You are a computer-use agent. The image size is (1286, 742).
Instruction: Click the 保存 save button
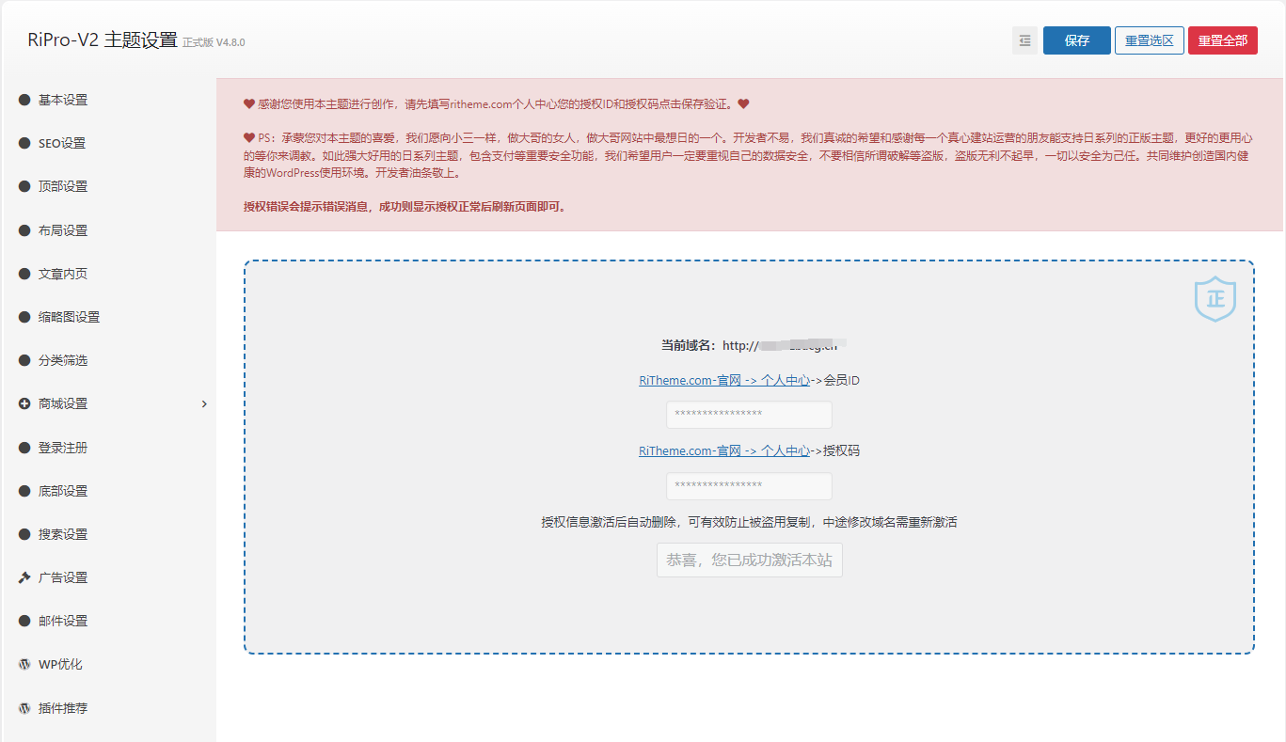1077,40
